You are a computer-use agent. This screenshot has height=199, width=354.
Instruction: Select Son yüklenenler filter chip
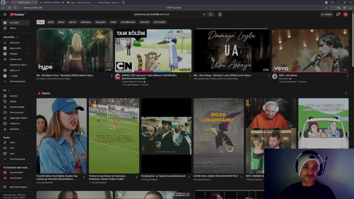(x=128, y=22)
